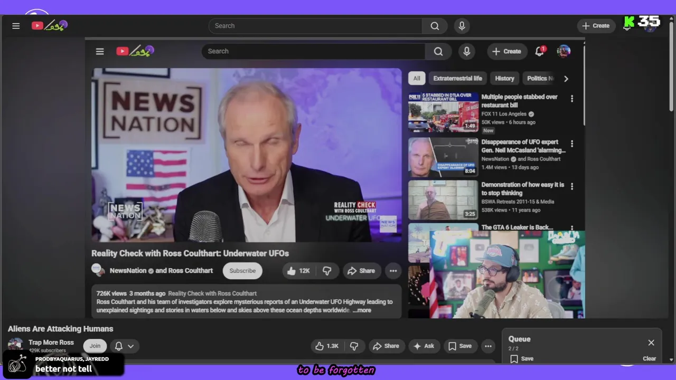676x380 pixels.
Task: Dislike the Underwater UFOs video
Action: 327,271
